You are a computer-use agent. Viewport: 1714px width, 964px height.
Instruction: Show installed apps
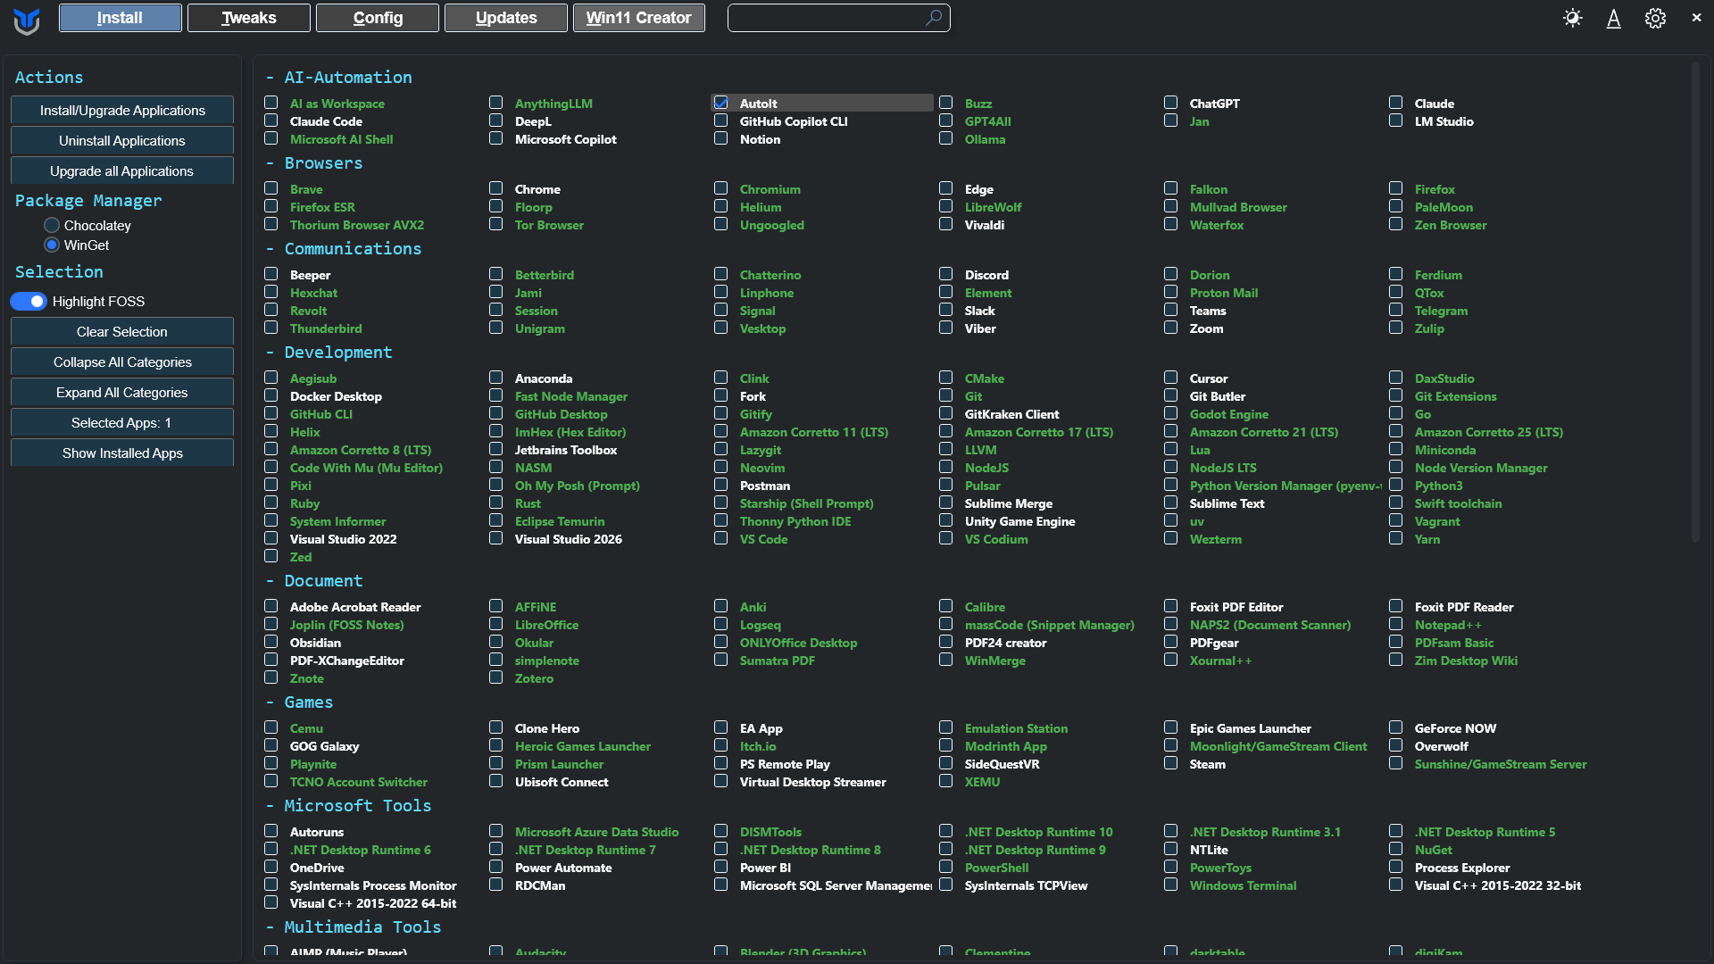(122, 453)
